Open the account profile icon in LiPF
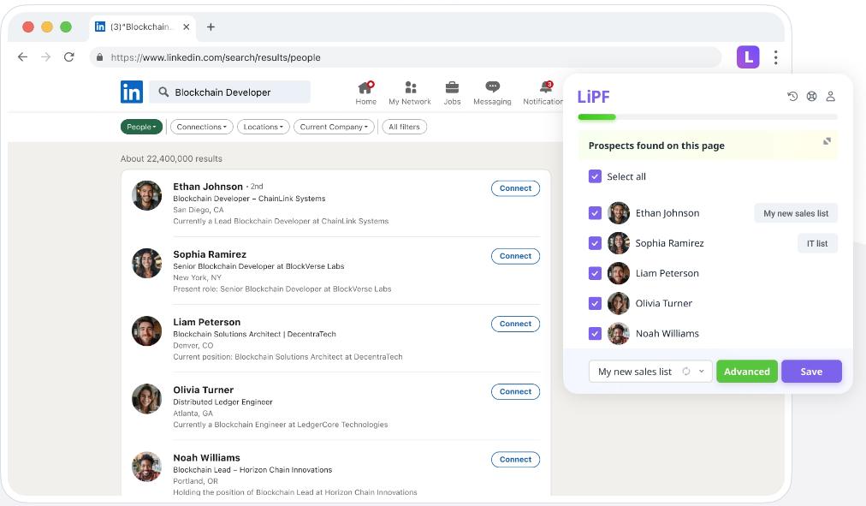Screen dimensions: 866x506 (x=830, y=97)
